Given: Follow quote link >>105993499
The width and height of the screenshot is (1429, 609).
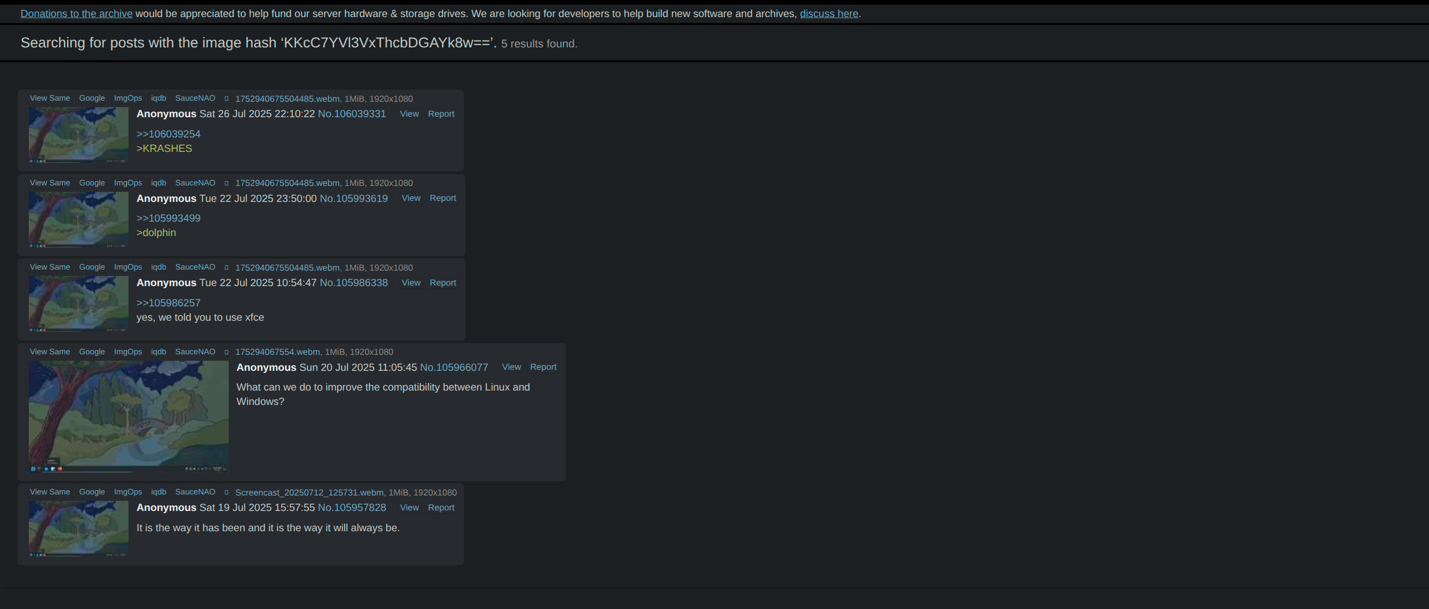Looking at the screenshot, I should click(168, 218).
